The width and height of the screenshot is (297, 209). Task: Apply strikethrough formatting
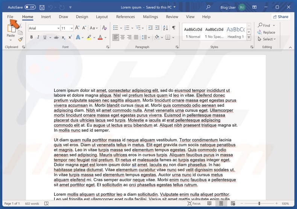click(x=56, y=37)
